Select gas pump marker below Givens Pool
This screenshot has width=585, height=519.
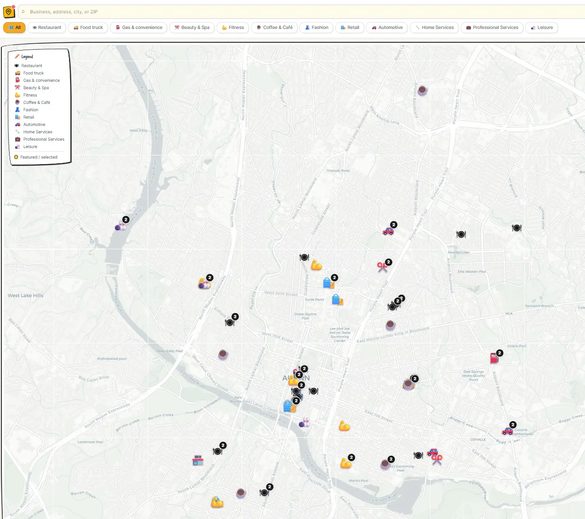click(x=494, y=358)
